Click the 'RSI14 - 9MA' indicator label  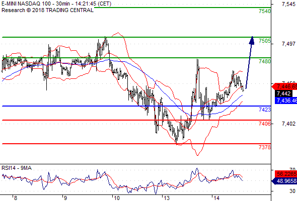(17, 168)
